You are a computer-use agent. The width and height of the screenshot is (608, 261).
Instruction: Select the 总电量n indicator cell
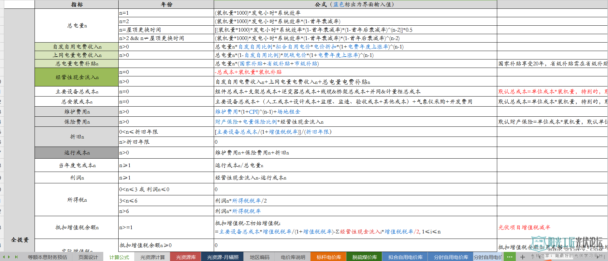[77, 25]
